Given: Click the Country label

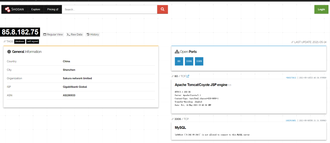Looking at the screenshot, I should 12,61.
